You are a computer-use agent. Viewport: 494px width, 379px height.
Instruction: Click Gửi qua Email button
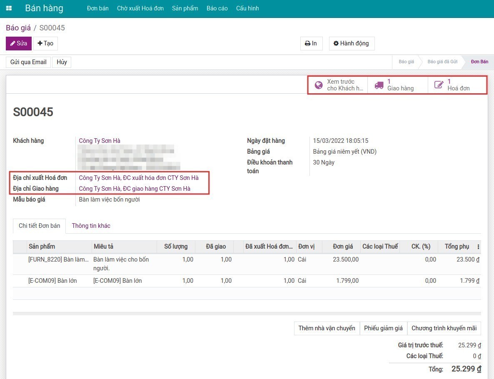click(28, 62)
